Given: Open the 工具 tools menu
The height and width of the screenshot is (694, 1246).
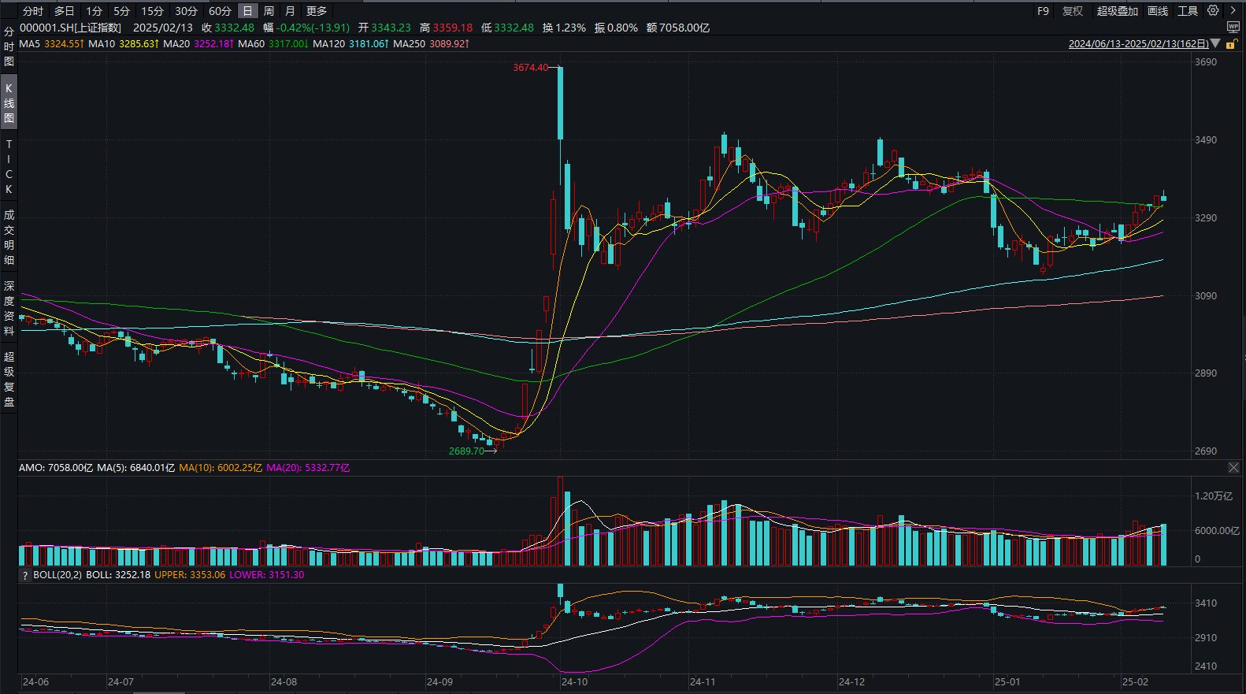Looking at the screenshot, I should coord(1188,11).
